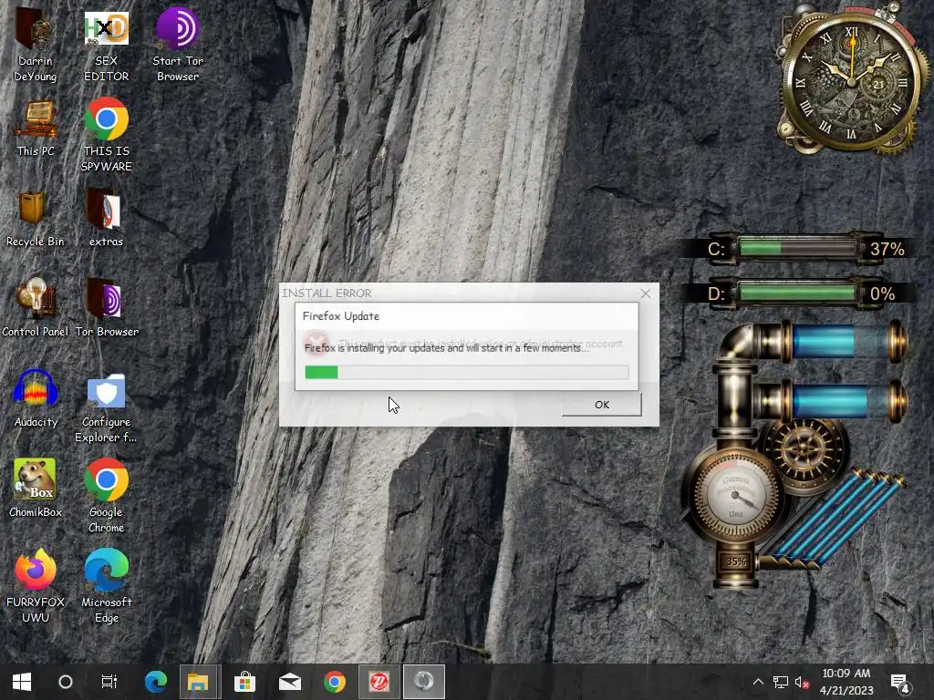The height and width of the screenshot is (700, 934).
Task: Open Cortana search circle on taskbar
Action: pyautogui.click(x=66, y=682)
